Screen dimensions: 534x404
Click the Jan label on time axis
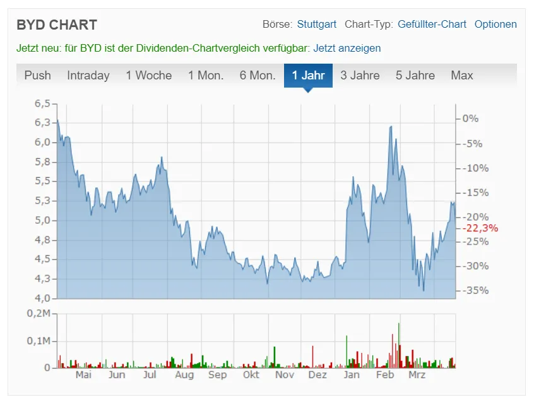click(x=352, y=375)
